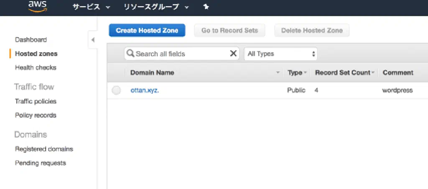Click Create Hosted Zone button
428x189 pixels.
[x=147, y=31]
